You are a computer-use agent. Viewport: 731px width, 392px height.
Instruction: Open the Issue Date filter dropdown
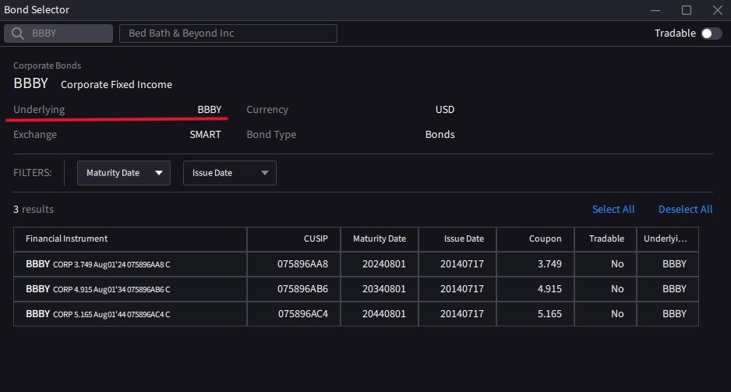tap(229, 173)
